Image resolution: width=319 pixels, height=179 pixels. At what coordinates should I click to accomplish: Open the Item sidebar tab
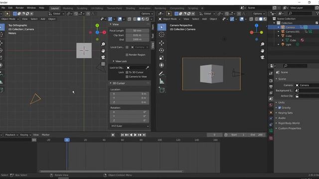[x=153, y=27]
